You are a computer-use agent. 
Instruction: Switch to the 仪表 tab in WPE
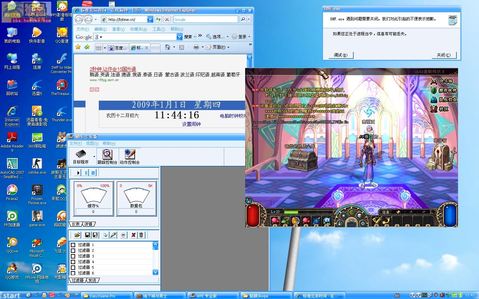point(76,224)
